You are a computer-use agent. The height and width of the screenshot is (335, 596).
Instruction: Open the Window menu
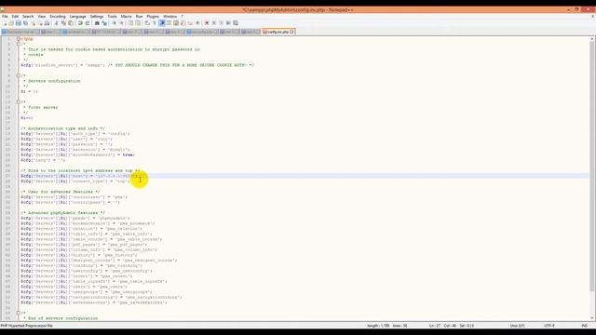[x=169, y=17]
